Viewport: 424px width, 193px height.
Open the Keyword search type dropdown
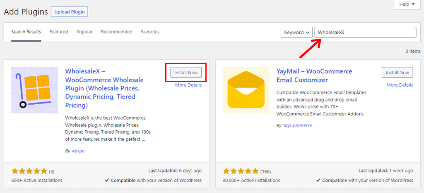click(297, 32)
